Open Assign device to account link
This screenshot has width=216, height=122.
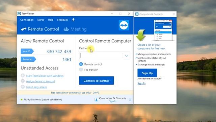click(40, 81)
